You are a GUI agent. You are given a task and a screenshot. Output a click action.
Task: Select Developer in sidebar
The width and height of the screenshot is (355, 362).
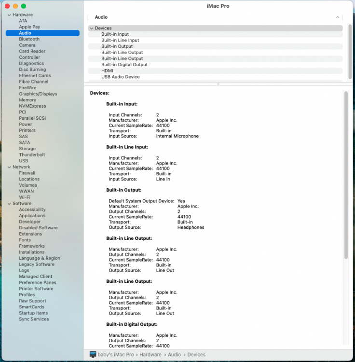click(30, 222)
